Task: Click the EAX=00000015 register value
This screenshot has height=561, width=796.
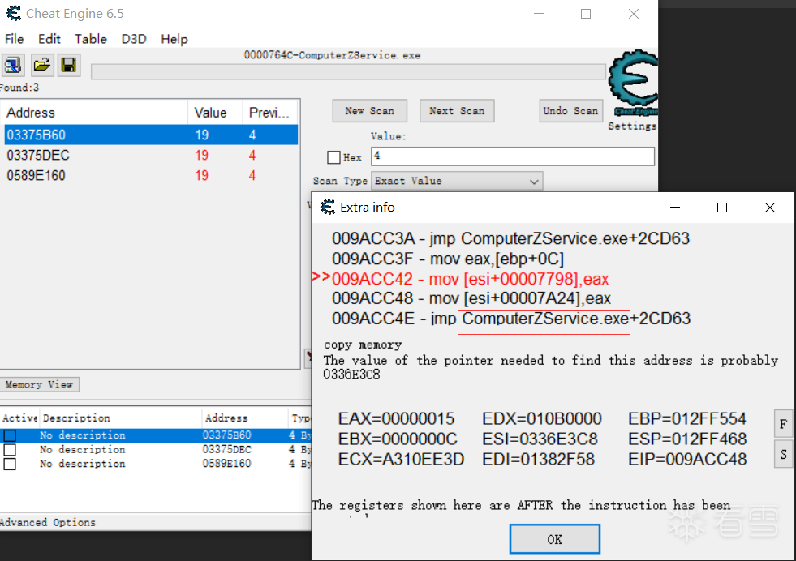Action: 397,419
